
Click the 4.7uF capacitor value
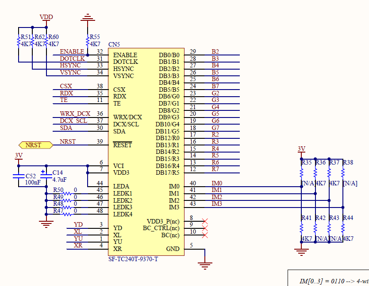59,180
